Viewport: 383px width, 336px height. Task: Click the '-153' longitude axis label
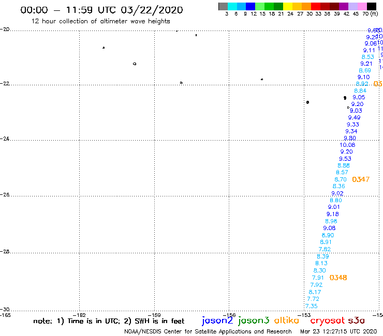(304, 315)
